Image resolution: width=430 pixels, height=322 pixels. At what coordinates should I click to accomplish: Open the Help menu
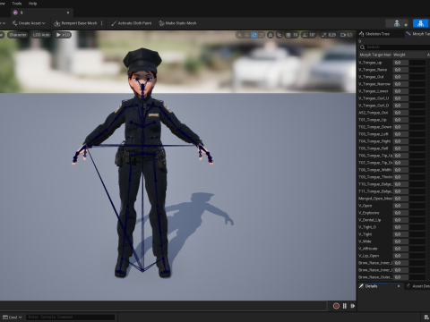pos(32,4)
